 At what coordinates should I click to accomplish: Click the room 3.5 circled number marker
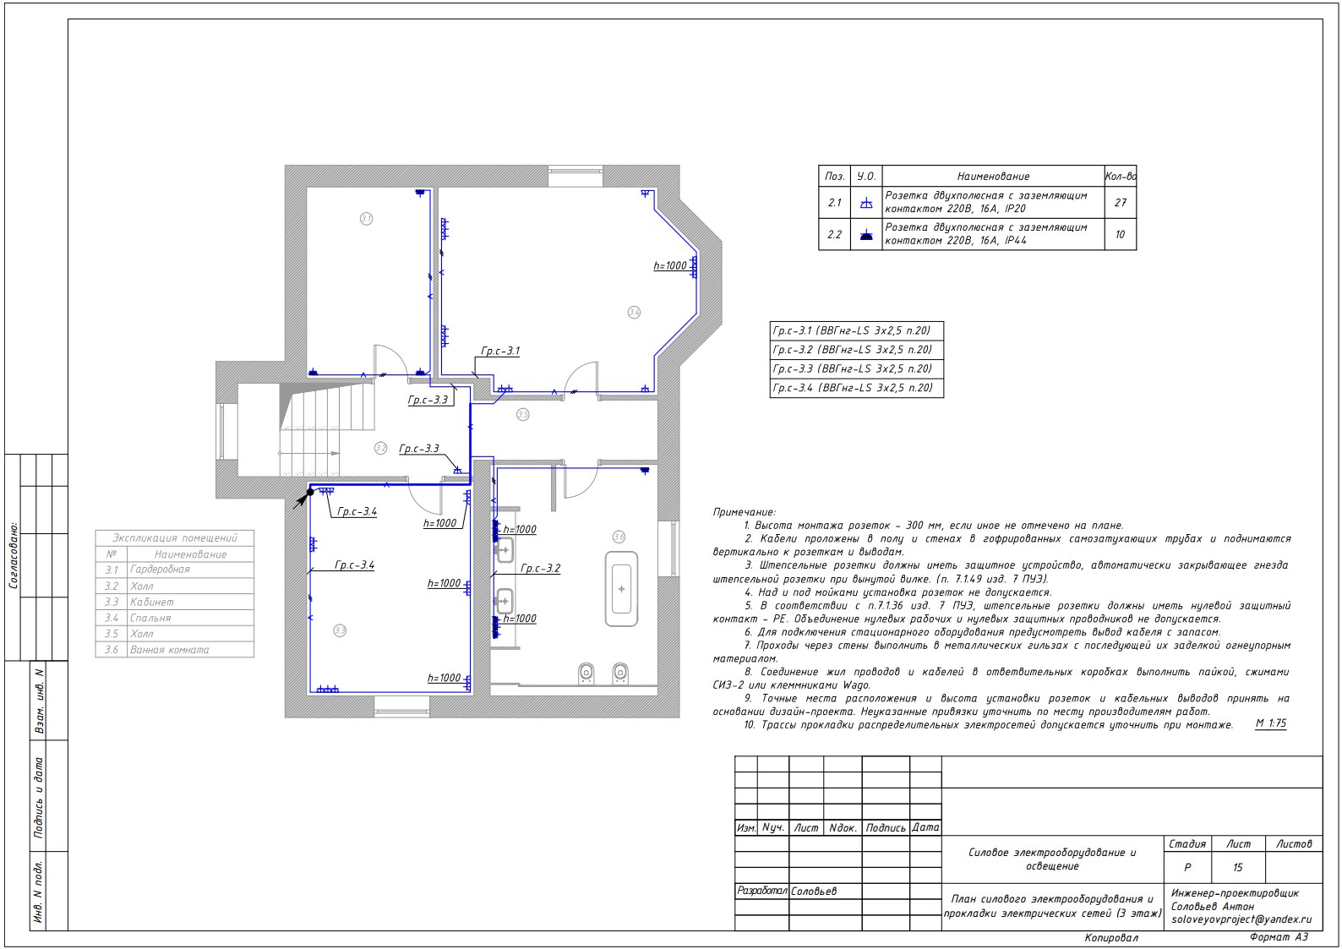pos(522,414)
